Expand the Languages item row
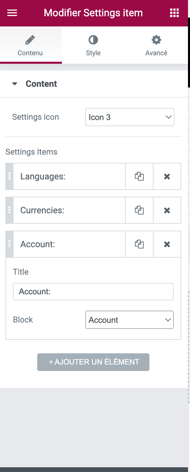The width and height of the screenshot is (190, 472). (69, 176)
